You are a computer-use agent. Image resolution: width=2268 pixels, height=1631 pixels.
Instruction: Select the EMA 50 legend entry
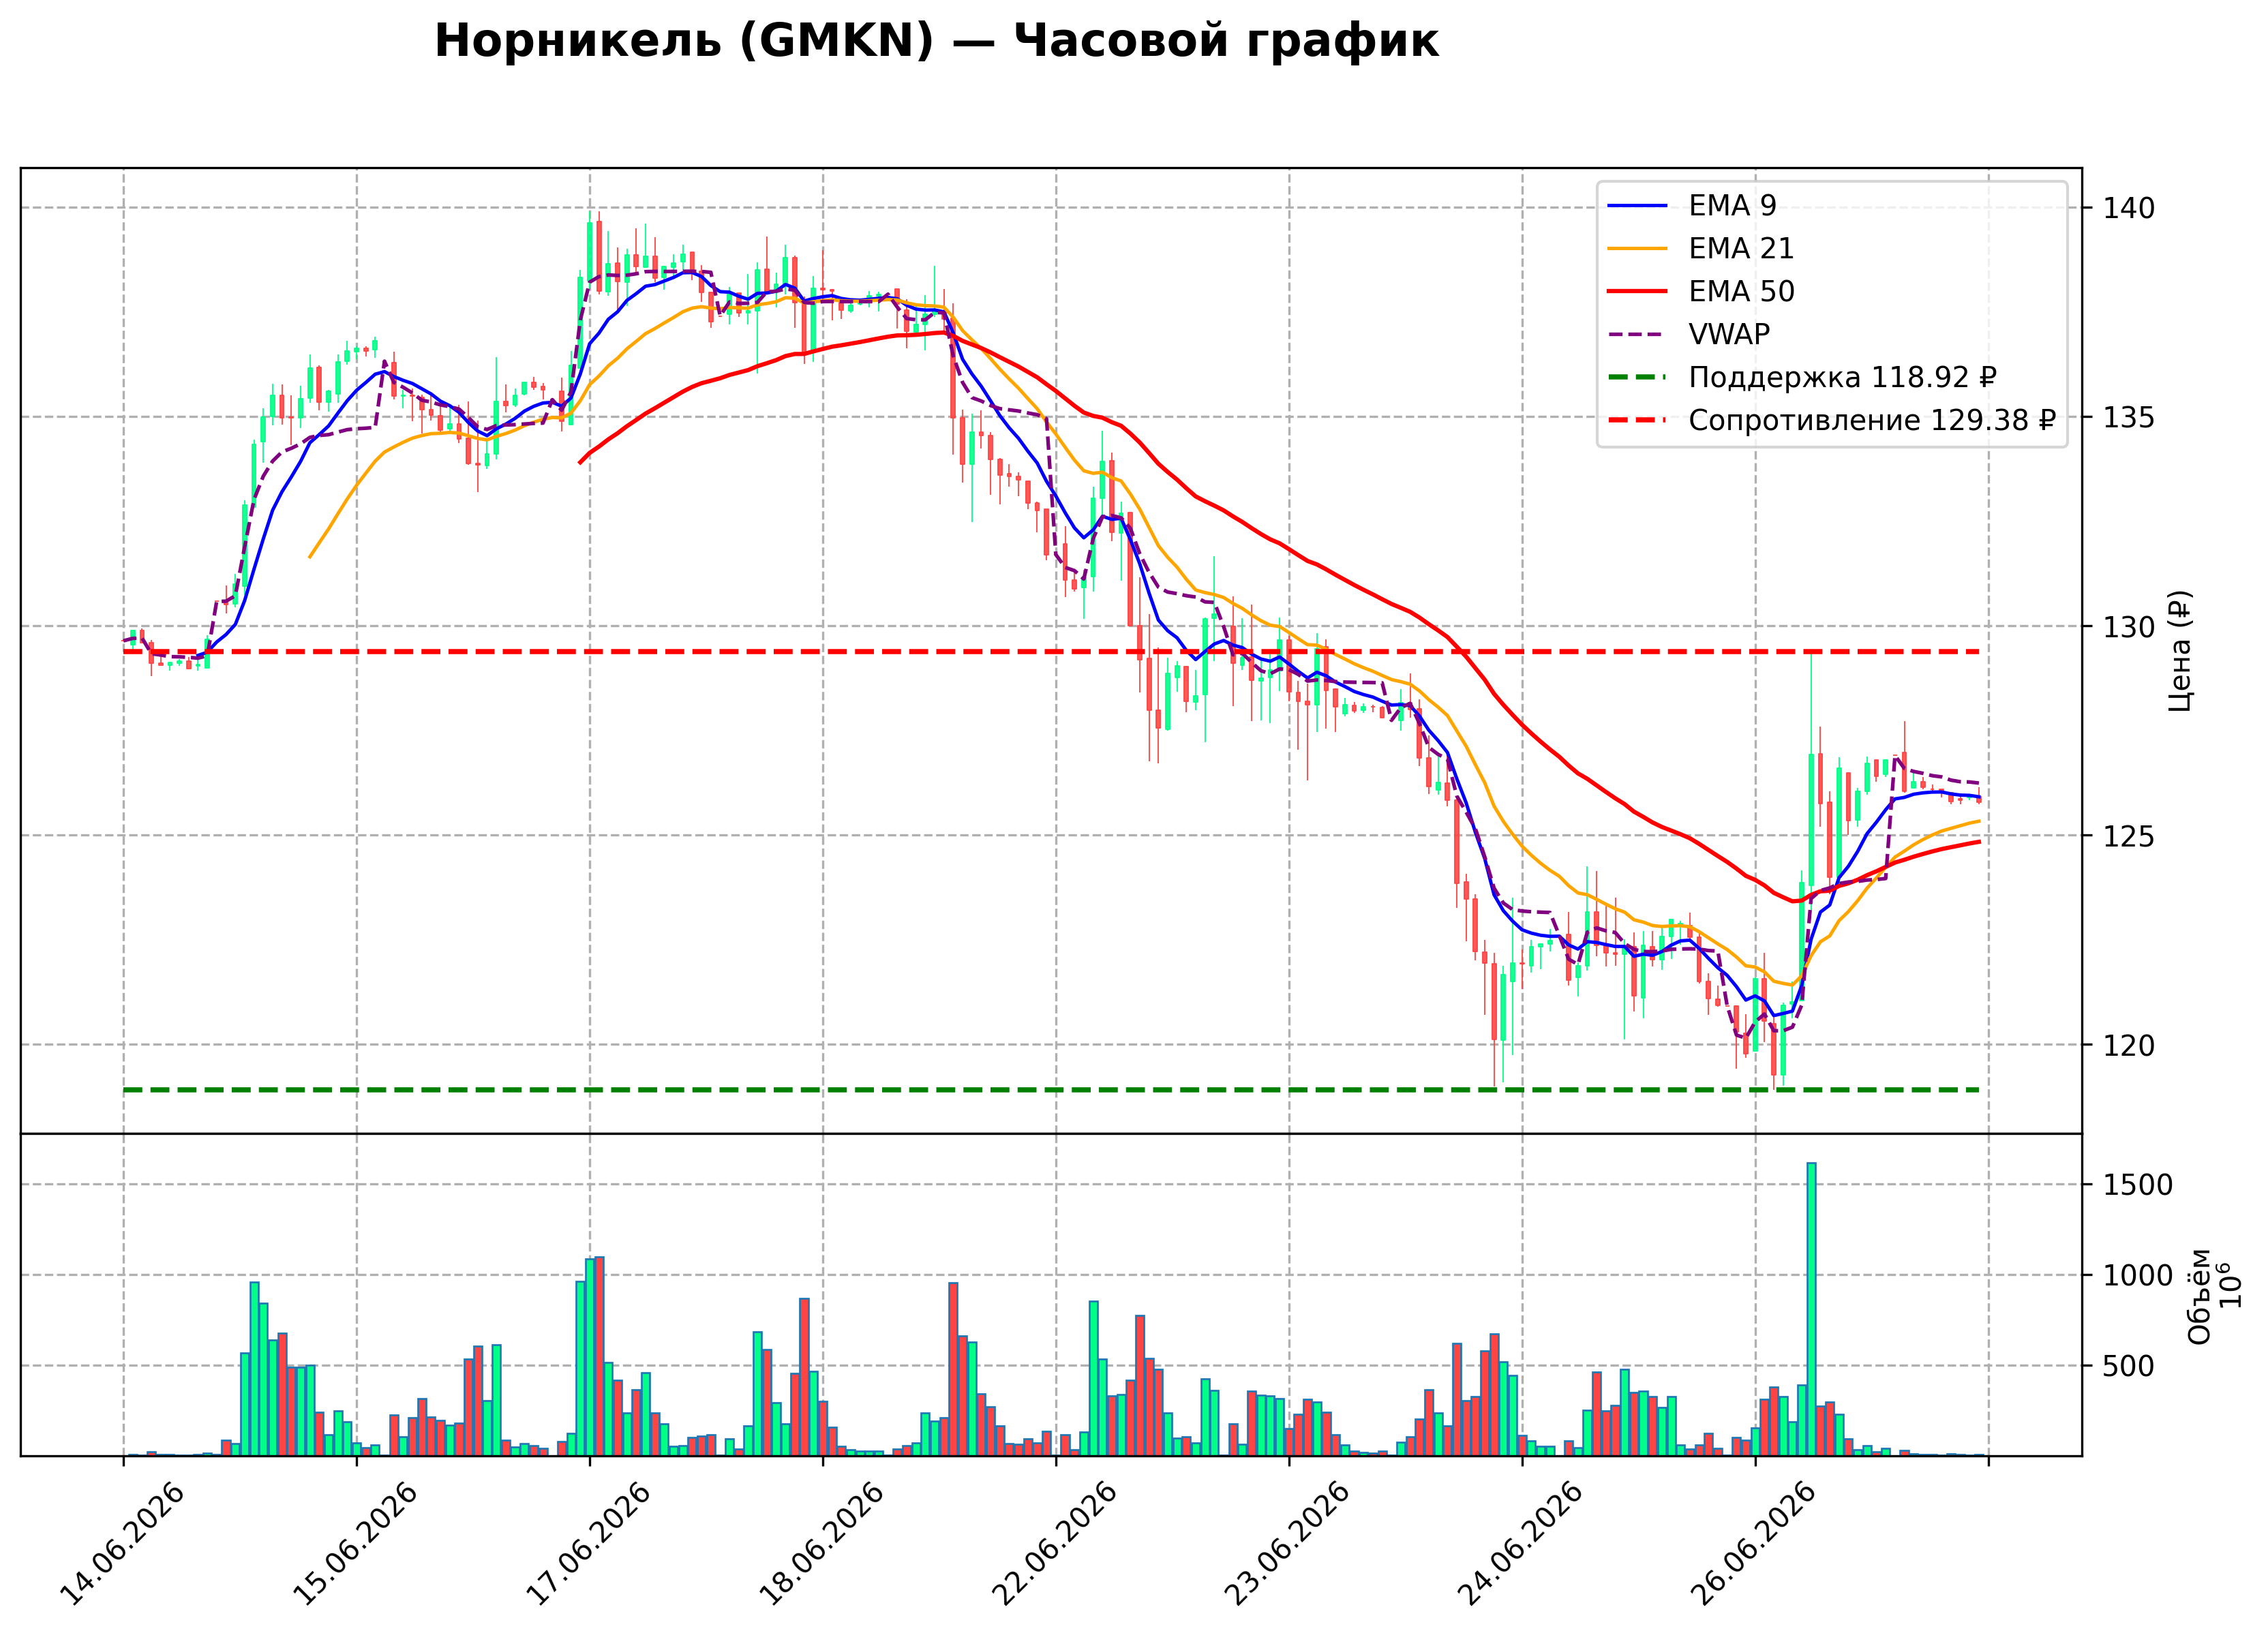1701,291
